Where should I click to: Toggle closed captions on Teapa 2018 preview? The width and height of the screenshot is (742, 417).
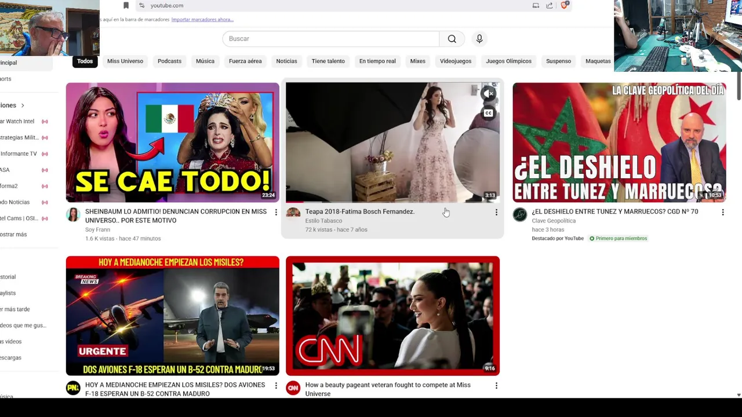(x=489, y=113)
